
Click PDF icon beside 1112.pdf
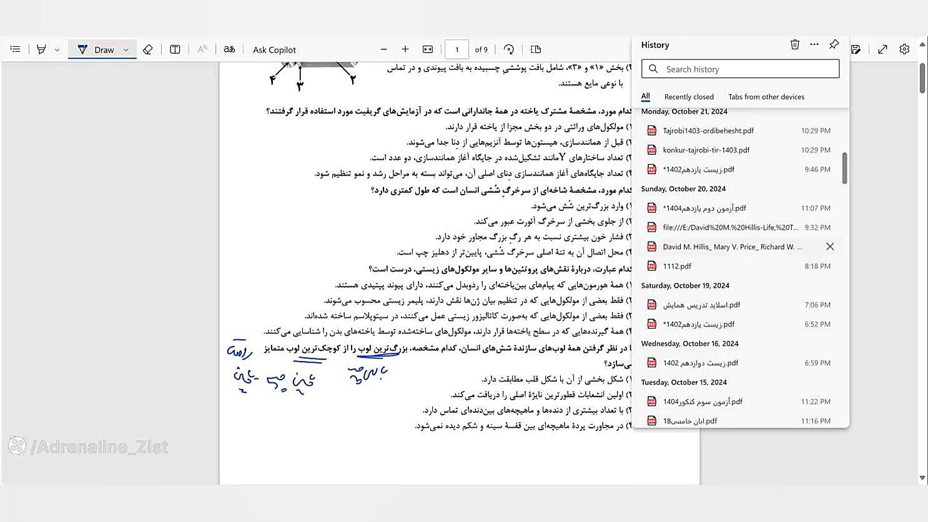652,266
